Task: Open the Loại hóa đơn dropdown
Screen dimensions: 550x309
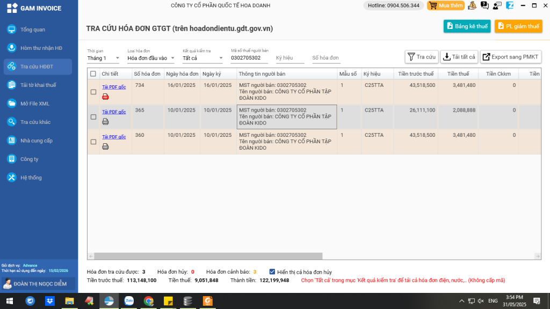Action: tap(151, 58)
